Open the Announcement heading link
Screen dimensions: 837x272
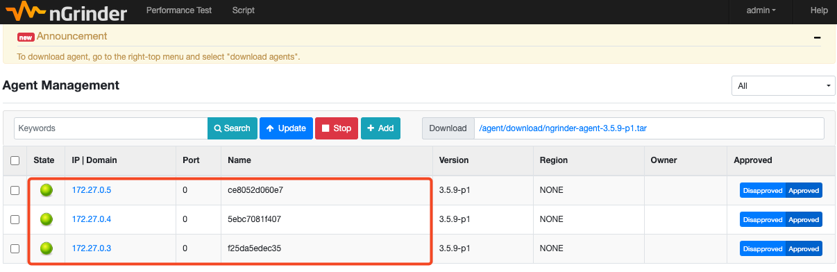[72, 36]
